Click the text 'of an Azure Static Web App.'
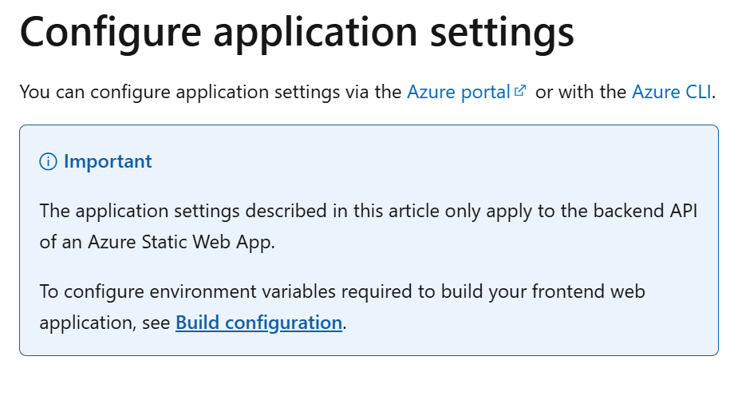Image resolution: width=738 pixels, height=396 pixels. pyautogui.click(x=157, y=242)
